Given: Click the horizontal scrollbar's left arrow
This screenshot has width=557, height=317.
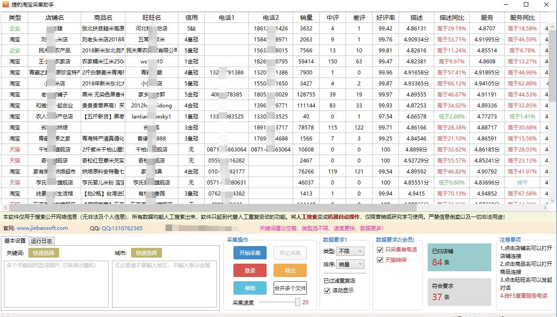Looking at the screenshot, I should point(5,207).
